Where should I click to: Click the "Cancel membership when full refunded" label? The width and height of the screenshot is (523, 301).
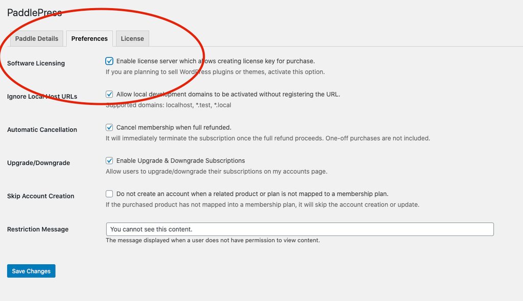[174, 127]
